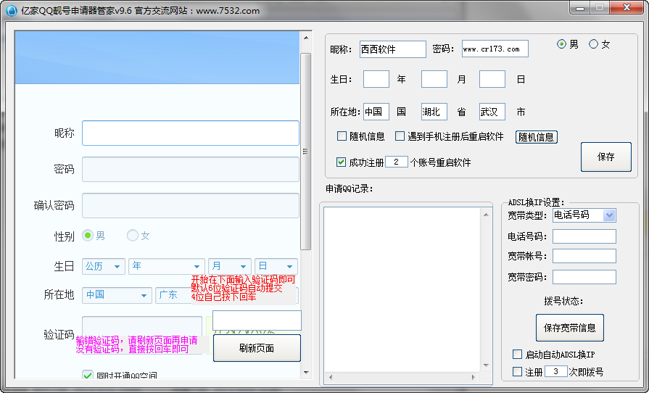Click the 刷新页面 button
The image size is (649, 393).
pos(257,348)
